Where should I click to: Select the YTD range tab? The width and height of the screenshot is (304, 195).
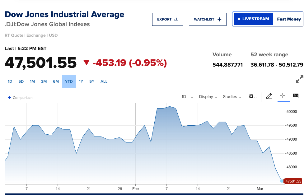click(69, 81)
